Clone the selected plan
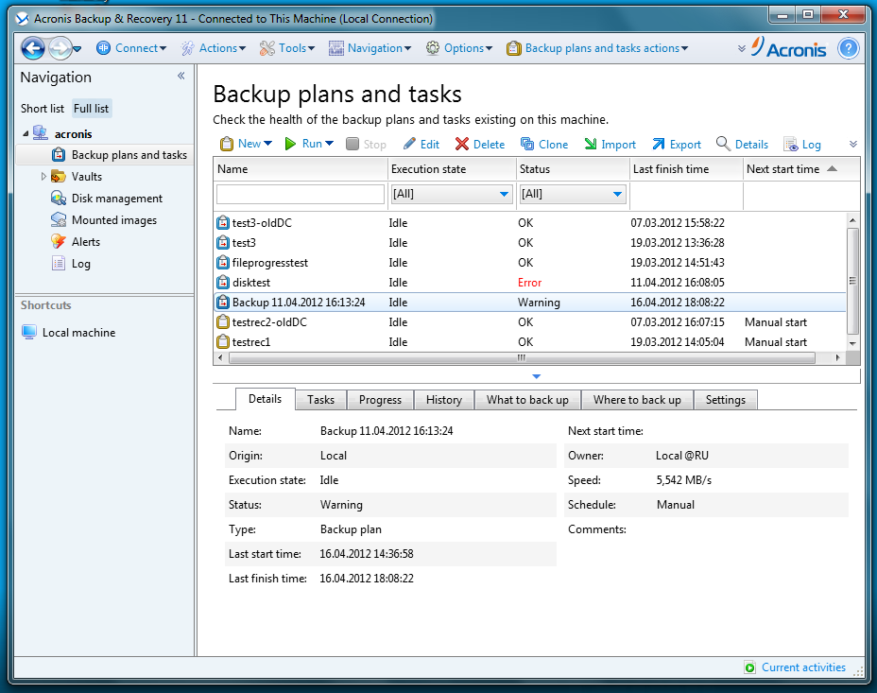The image size is (877, 693). coord(544,145)
